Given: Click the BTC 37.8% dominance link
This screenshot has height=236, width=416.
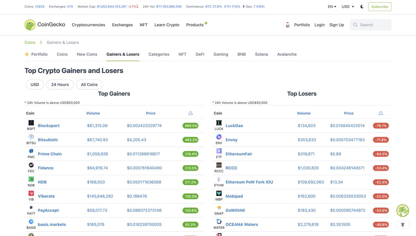Looking at the screenshot, I should [214, 7].
